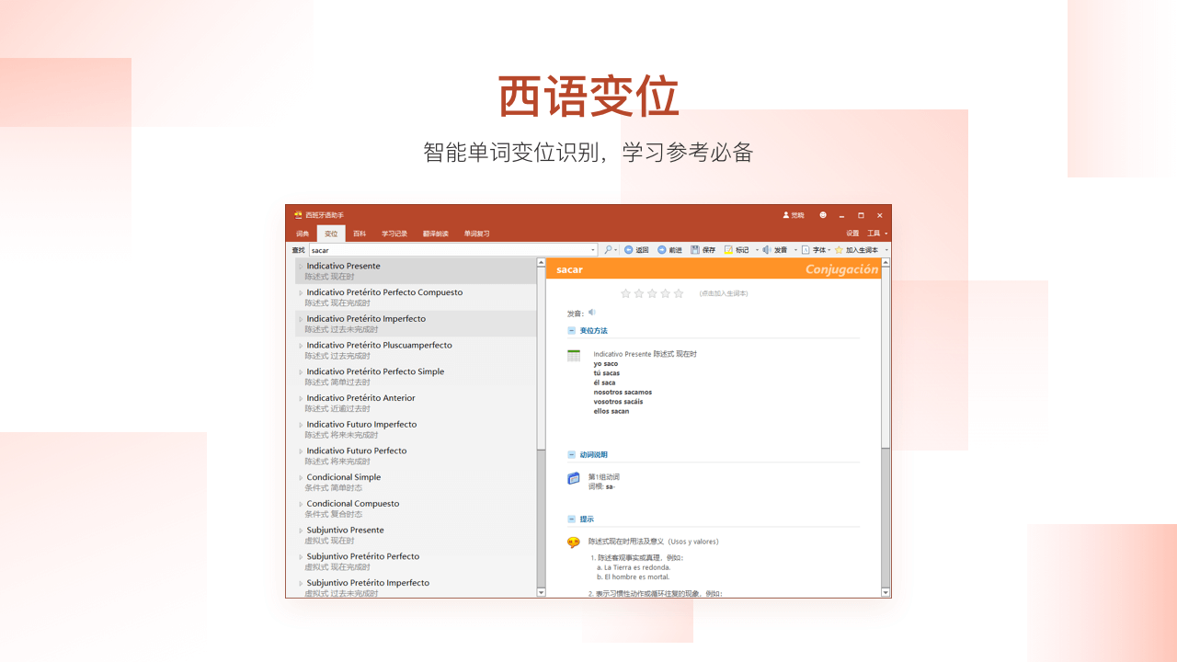The width and height of the screenshot is (1177, 662).
Task: Click the down arrow of the right pane scrollbar
Action: coord(884,592)
